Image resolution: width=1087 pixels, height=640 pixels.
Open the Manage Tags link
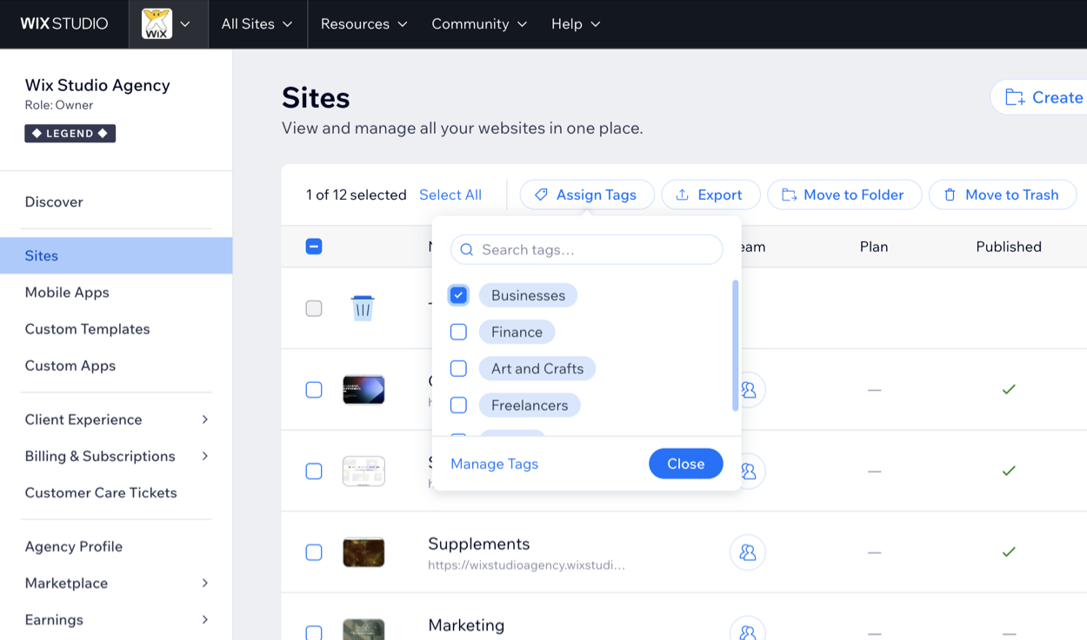[494, 464]
